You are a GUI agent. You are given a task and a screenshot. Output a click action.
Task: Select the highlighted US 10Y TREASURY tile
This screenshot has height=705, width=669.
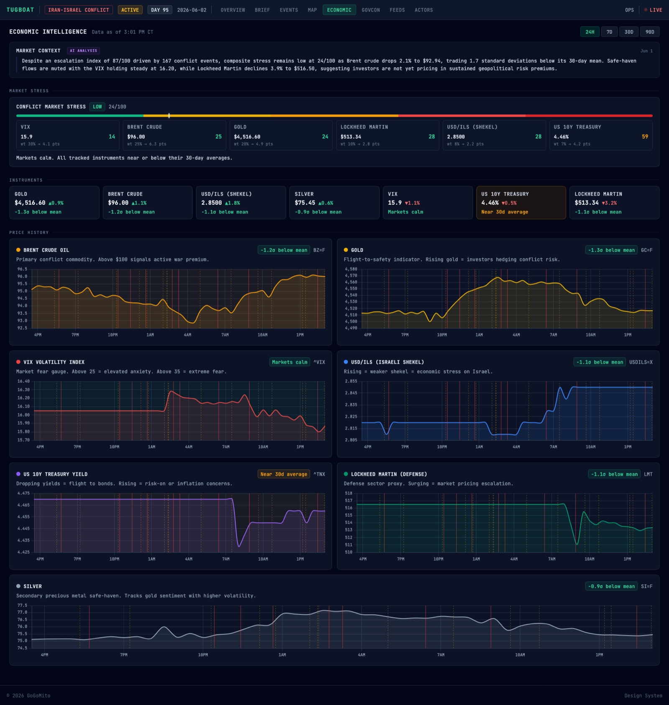pos(521,203)
